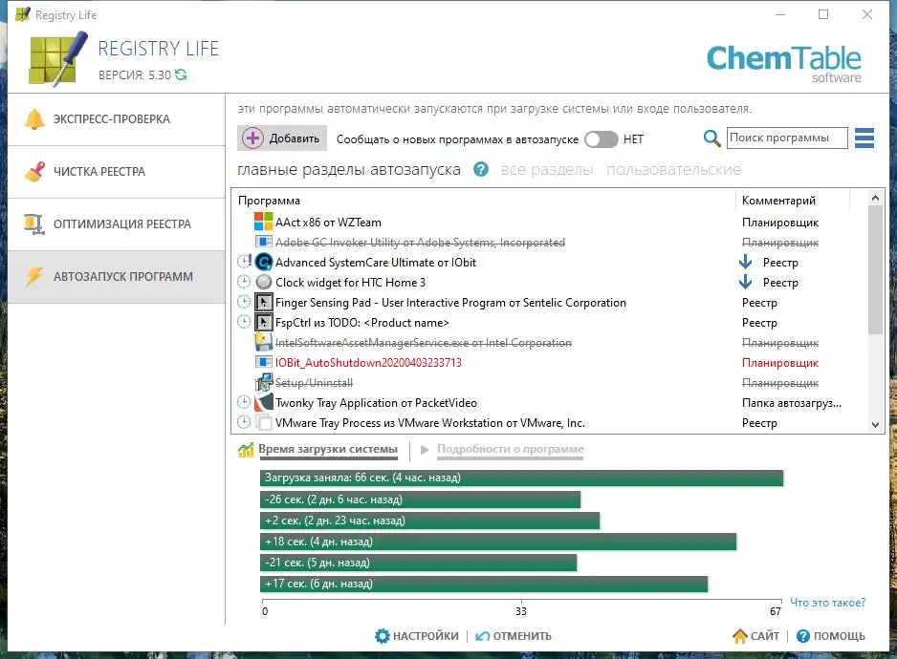Select the Adobe GC Invoker Utility row

click(420, 243)
